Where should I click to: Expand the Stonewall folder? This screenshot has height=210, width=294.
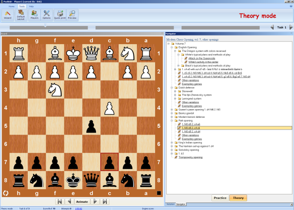click(x=175, y=91)
